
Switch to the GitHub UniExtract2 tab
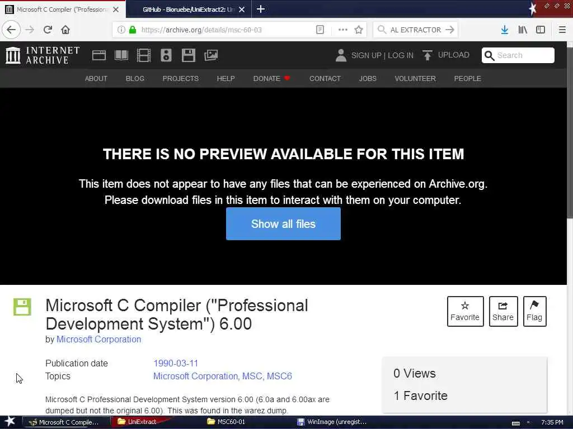click(189, 9)
